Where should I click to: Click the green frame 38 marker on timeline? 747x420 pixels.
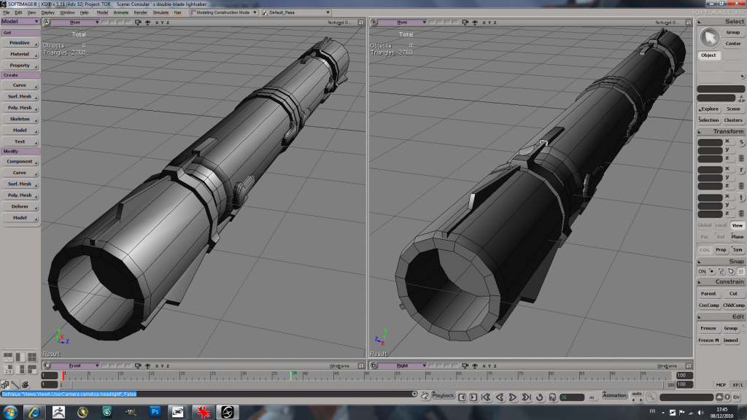[x=292, y=376]
